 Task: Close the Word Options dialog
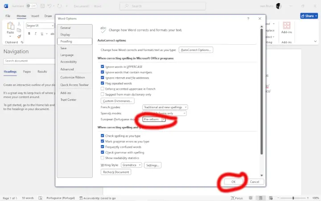click(260, 19)
